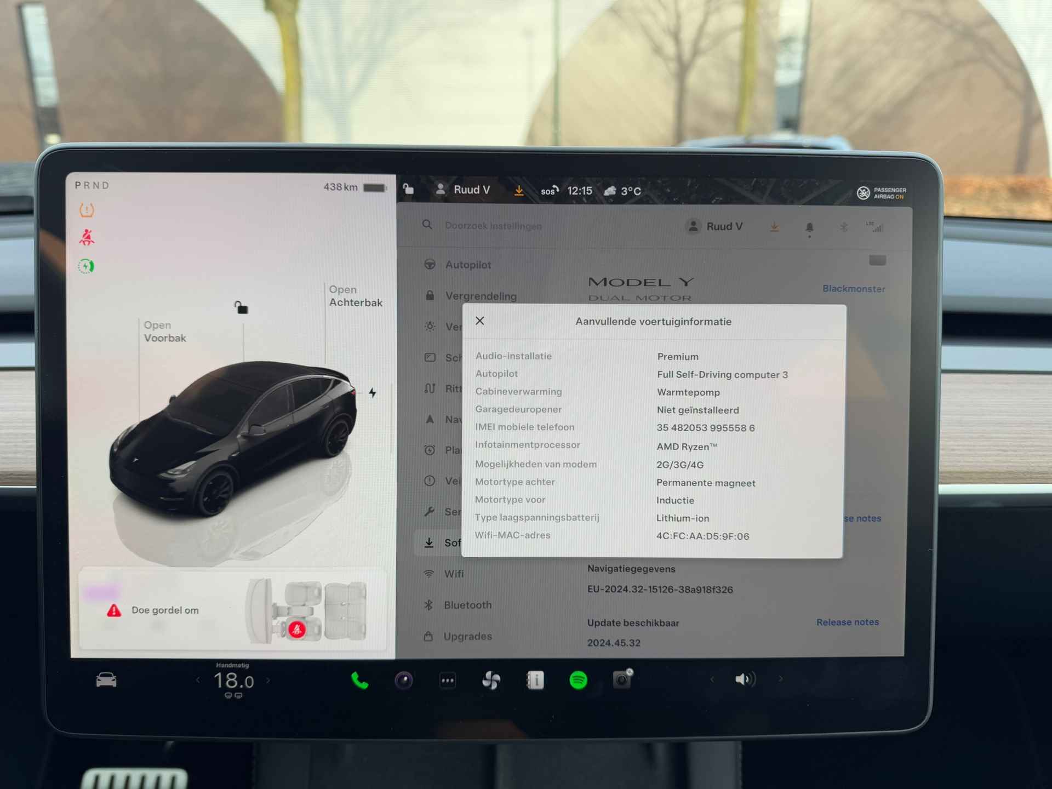Tap the red seatbelt warning indicator
Viewport: 1052px width, 789px height.
tap(87, 237)
